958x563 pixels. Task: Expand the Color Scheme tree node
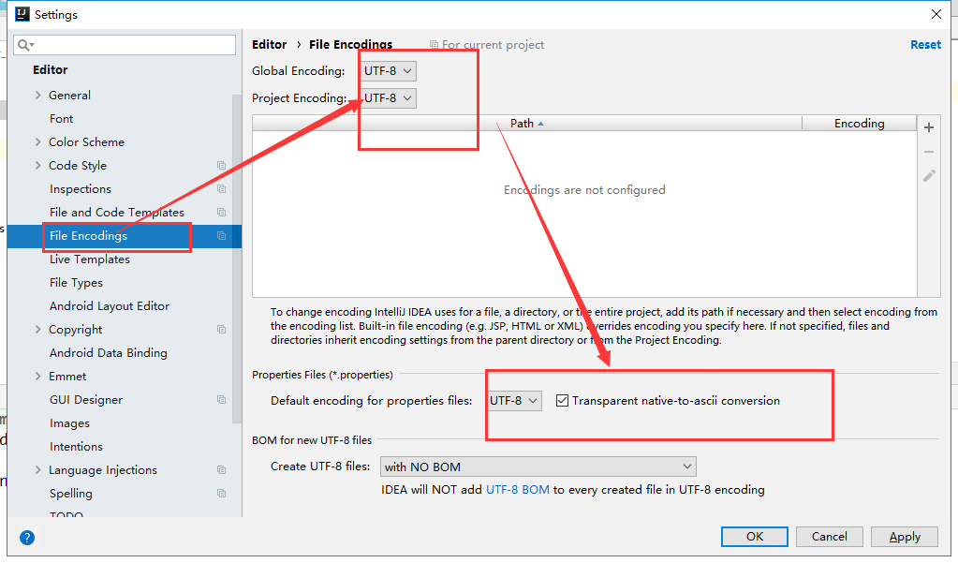click(x=37, y=141)
